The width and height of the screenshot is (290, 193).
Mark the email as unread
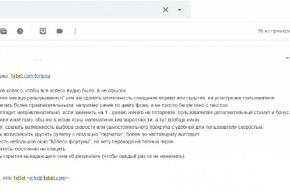(4, 31)
